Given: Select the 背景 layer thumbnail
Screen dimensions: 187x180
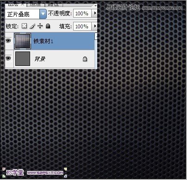Looking at the screenshot, I should (x=23, y=59).
